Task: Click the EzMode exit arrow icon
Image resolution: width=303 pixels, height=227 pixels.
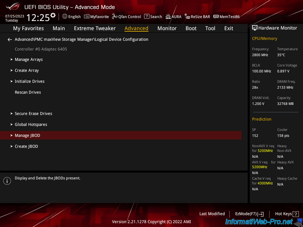Action: click(261, 214)
